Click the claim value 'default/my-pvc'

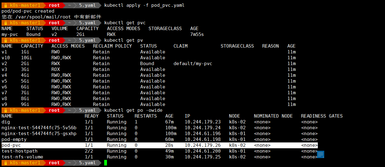(193, 64)
